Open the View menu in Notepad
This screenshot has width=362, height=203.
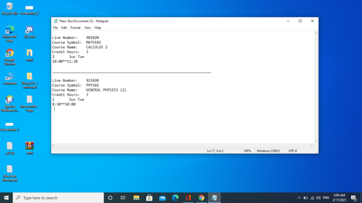pos(87,27)
